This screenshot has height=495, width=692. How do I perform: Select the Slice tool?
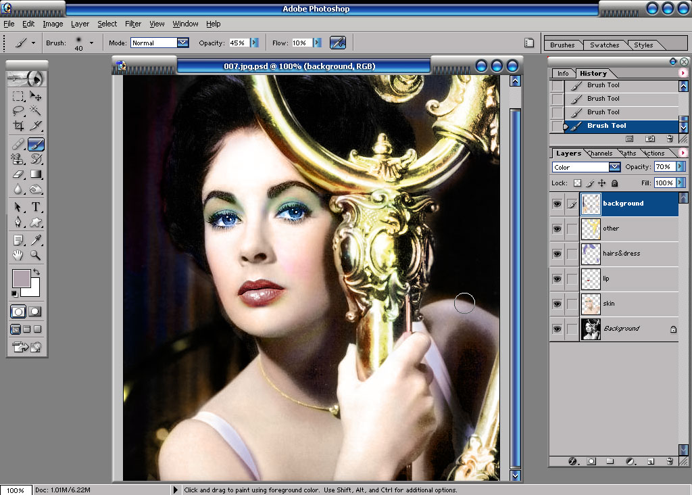click(36, 126)
